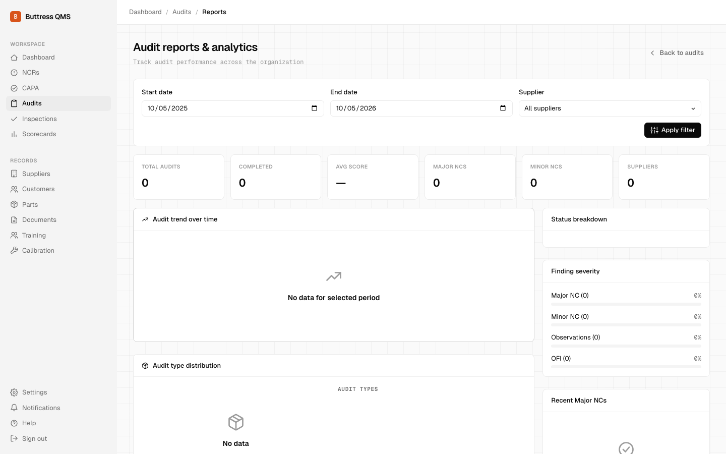Click the Parts box icon
Screen dimensions: 726x454
tap(14, 205)
